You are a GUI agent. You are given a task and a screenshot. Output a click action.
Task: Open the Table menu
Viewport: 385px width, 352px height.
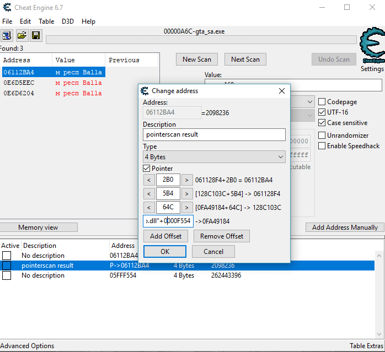pos(46,21)
